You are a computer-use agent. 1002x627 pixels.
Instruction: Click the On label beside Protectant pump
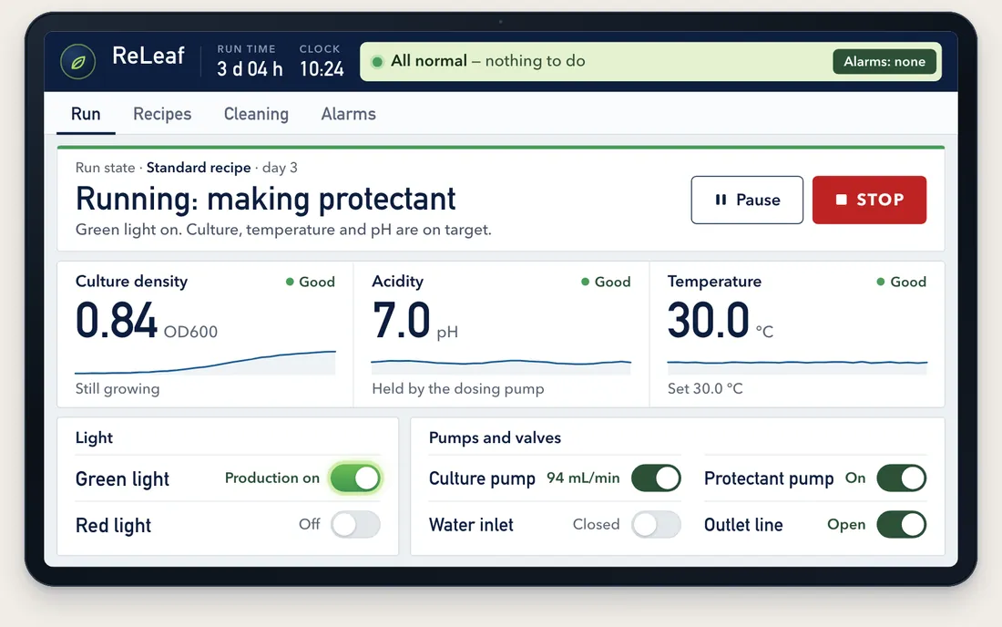(855, 478)
